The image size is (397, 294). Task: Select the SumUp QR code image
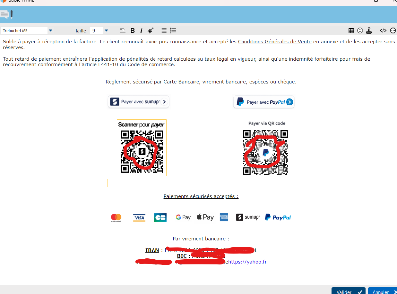click(x=142, y=148)
